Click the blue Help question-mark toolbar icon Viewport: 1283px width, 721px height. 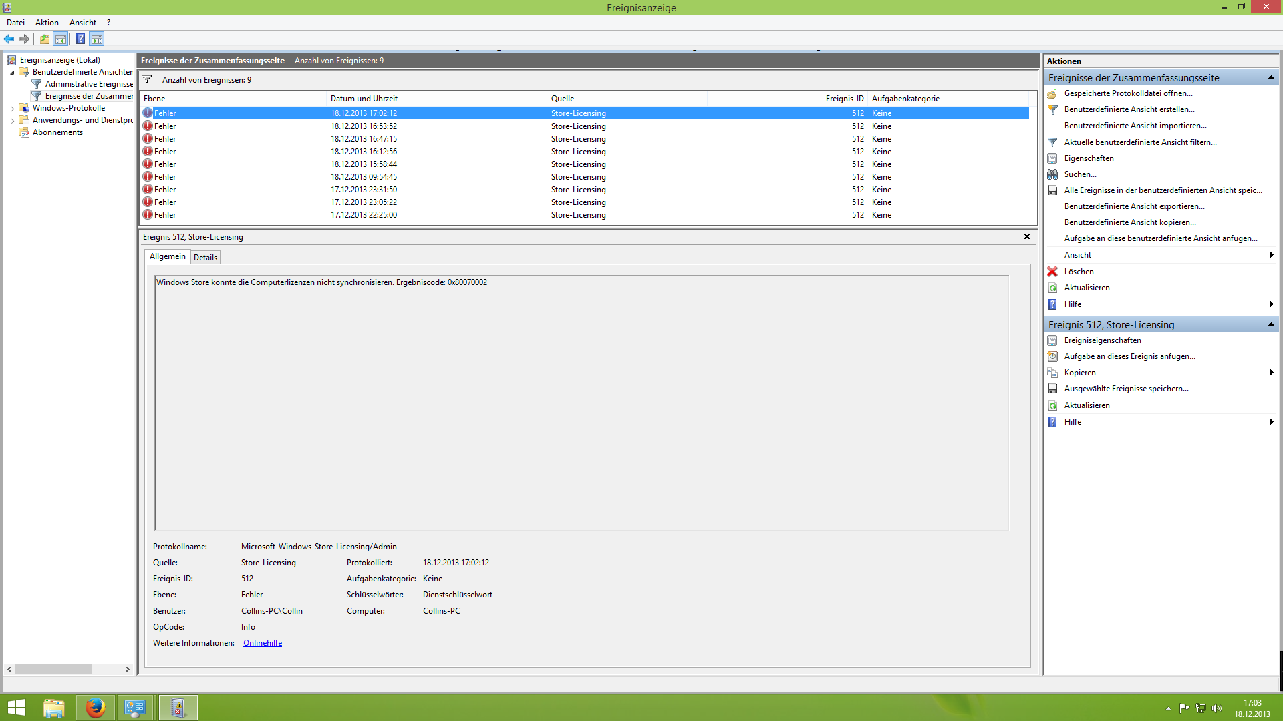click(x=80, y=39)
